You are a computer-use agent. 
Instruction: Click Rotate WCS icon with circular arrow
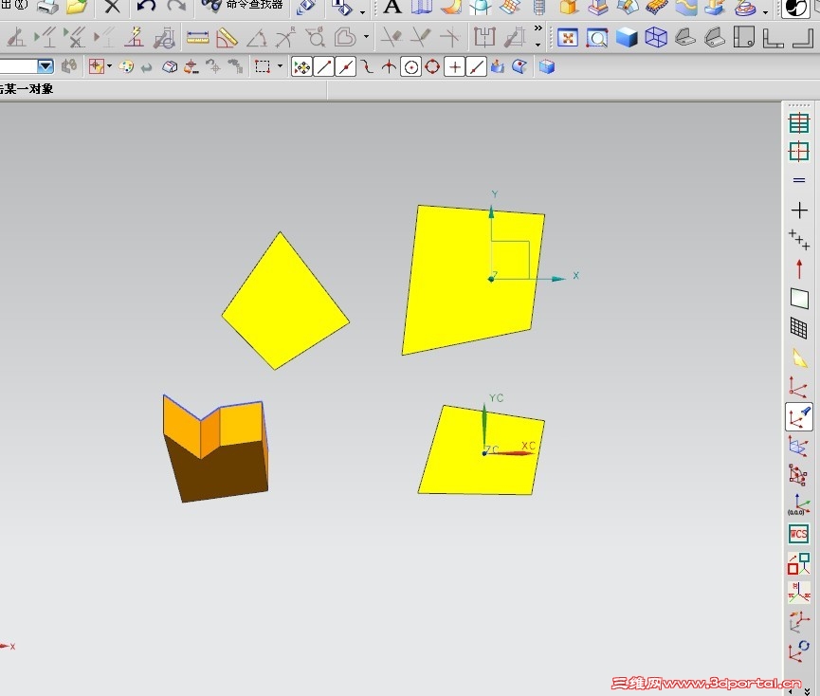799,652
